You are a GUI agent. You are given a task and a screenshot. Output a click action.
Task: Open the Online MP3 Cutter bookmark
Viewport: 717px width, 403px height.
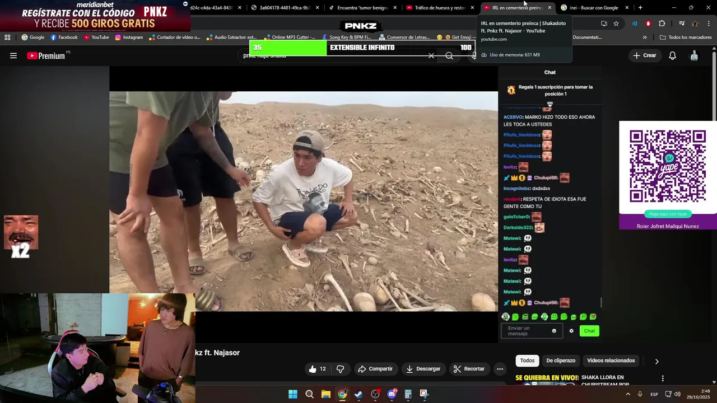click(x=289, y=38)
